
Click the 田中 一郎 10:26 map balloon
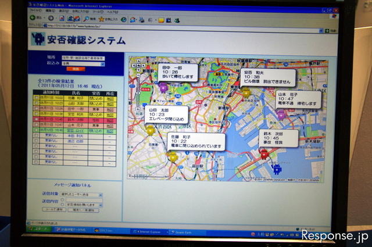point(178,72)
